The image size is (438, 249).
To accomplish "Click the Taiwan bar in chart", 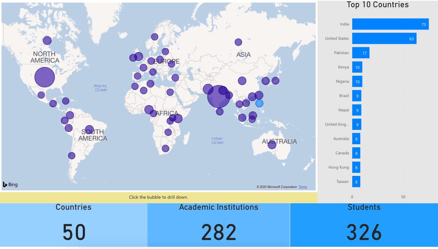I will [356, 181].
